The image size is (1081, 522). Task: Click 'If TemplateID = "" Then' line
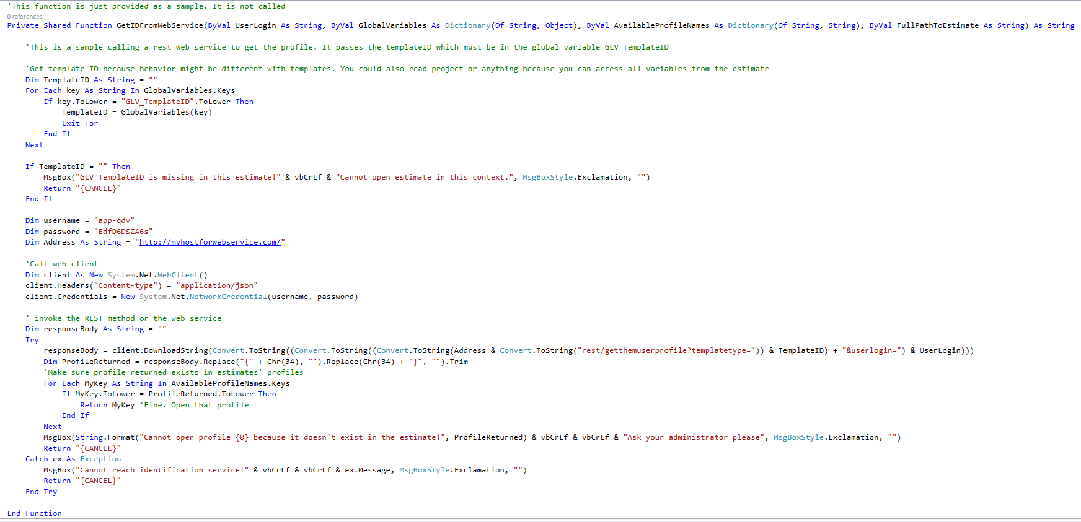(78, 167)
